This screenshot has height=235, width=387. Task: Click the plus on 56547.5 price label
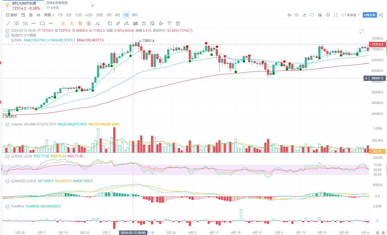[x=366, y=78]
